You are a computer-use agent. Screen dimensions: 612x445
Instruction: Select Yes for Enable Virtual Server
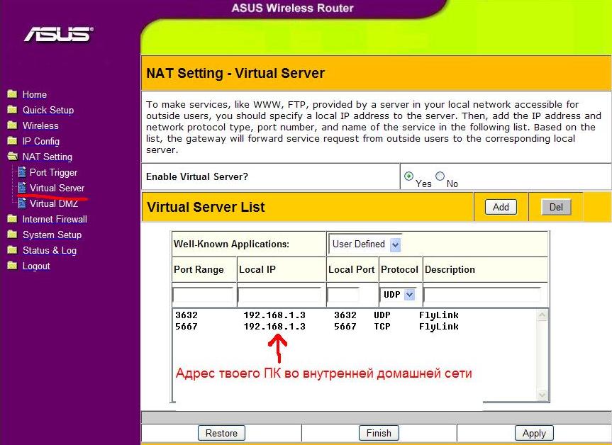tap(408, 176)
